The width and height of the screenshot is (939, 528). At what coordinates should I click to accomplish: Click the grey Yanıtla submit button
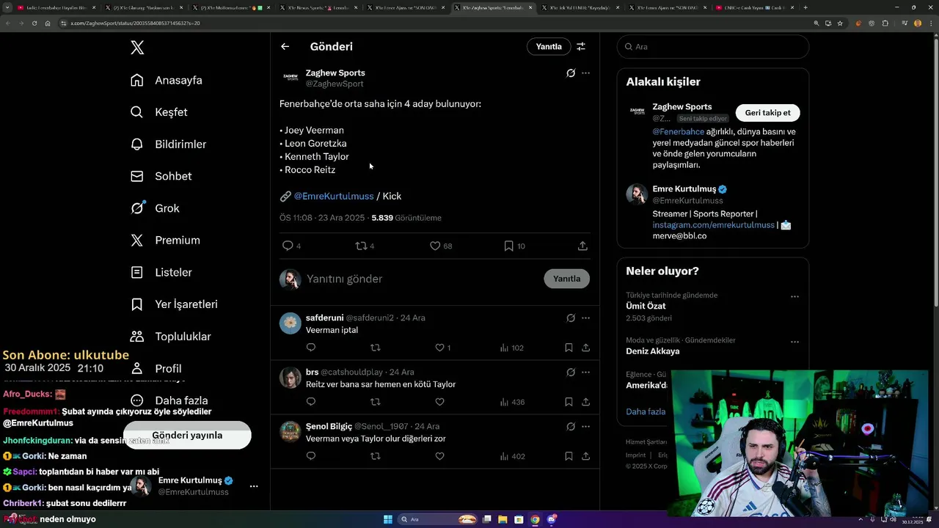pos(566,279)
